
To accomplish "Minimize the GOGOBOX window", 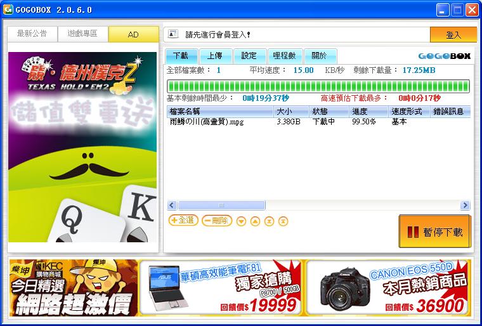I will point(443,10).
